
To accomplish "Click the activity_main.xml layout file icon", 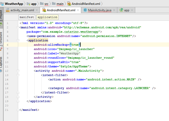I will click(x=7, y=10).
